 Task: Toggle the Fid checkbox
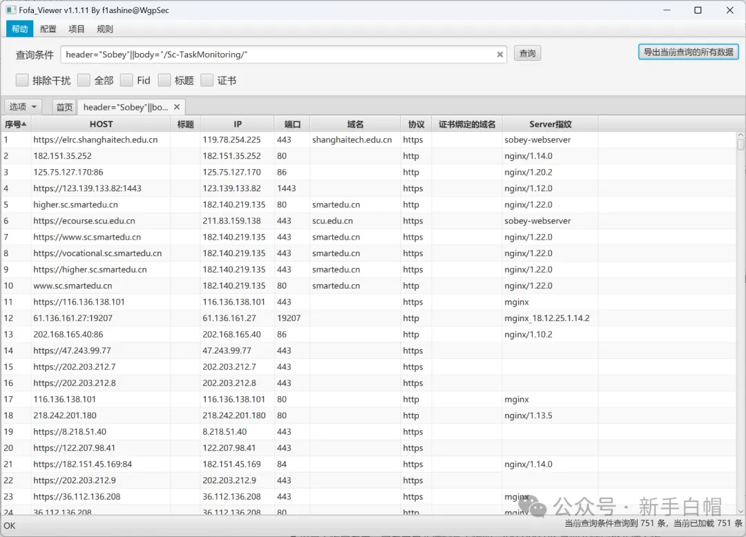point(126,81)
